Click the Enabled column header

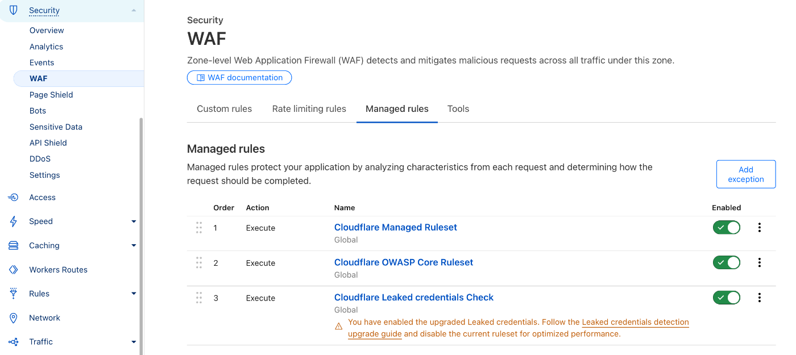727,208
